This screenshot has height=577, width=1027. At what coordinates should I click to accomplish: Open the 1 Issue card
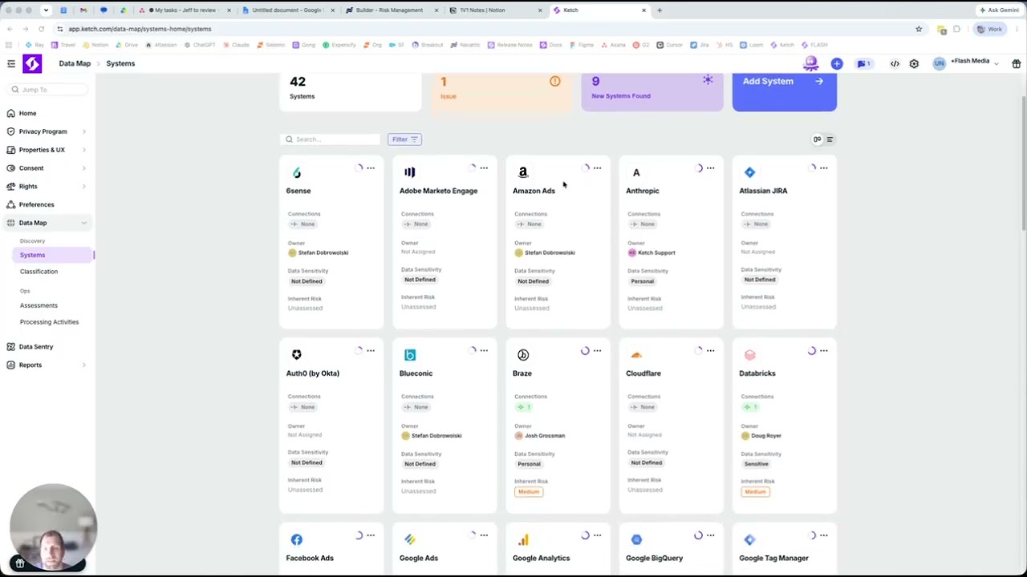pyautogui.click(x=501, y=91)
